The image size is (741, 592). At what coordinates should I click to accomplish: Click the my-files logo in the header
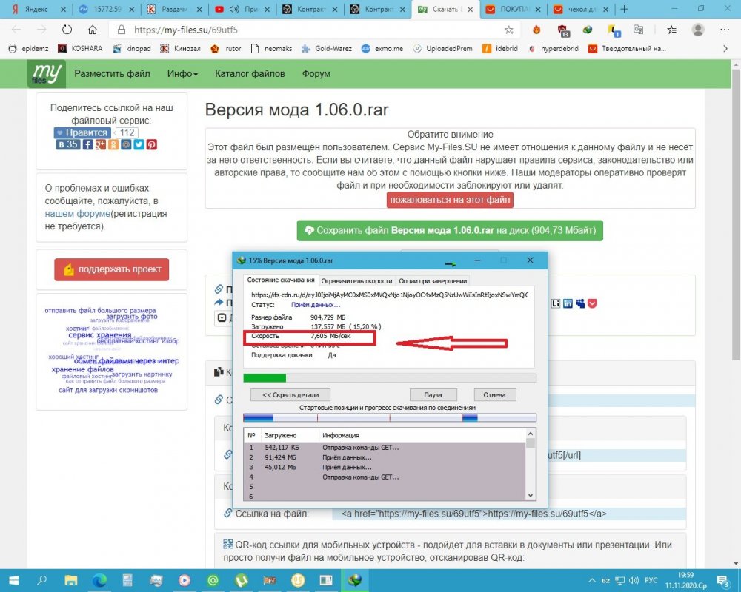(47, 74)
